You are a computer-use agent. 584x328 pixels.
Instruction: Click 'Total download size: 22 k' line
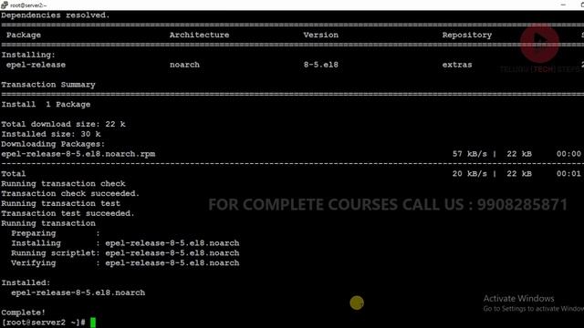(x=63, y=124)
